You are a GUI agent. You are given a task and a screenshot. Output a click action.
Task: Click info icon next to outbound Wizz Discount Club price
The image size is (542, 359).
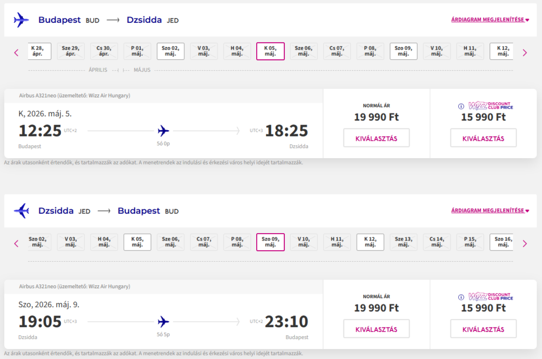point(460,106)
